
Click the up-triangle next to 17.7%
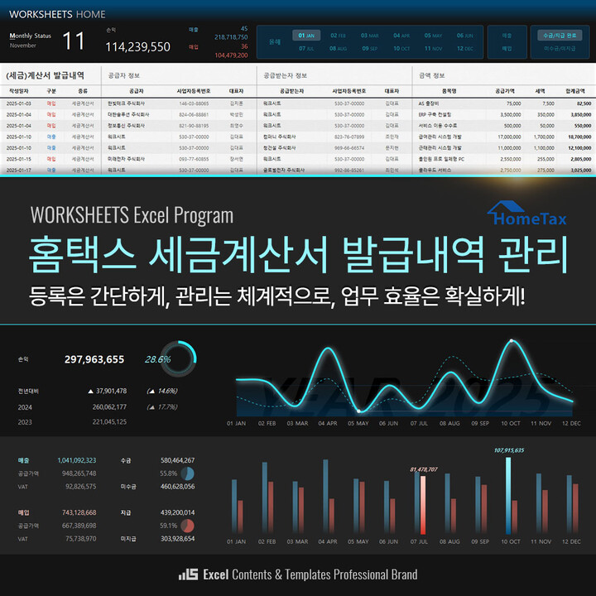[x=151, y=407]
